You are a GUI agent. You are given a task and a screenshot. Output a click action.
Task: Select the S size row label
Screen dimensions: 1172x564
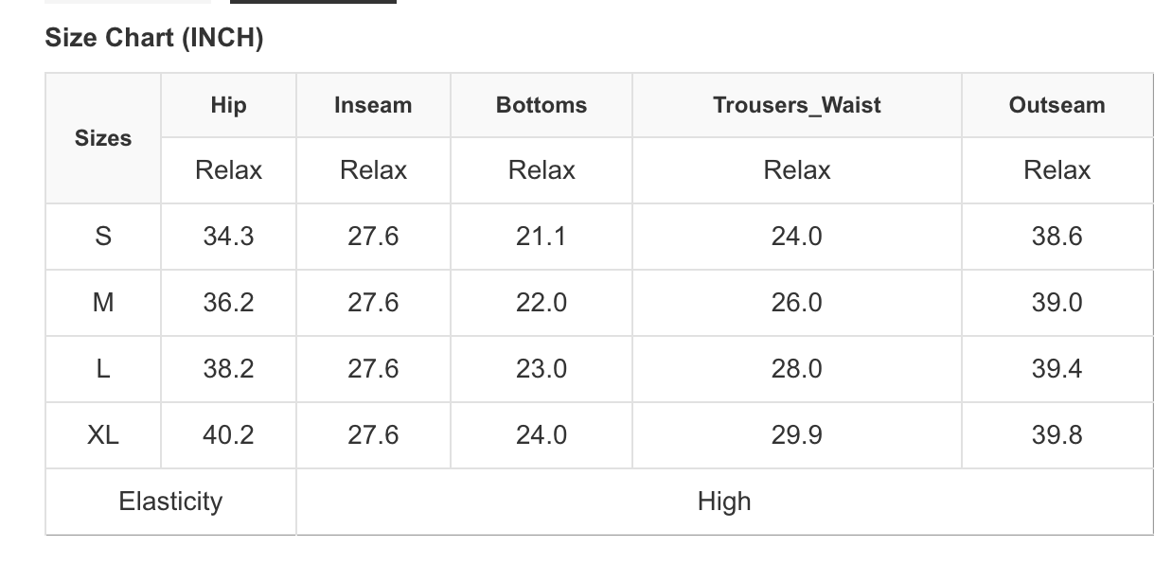(103, 237)
